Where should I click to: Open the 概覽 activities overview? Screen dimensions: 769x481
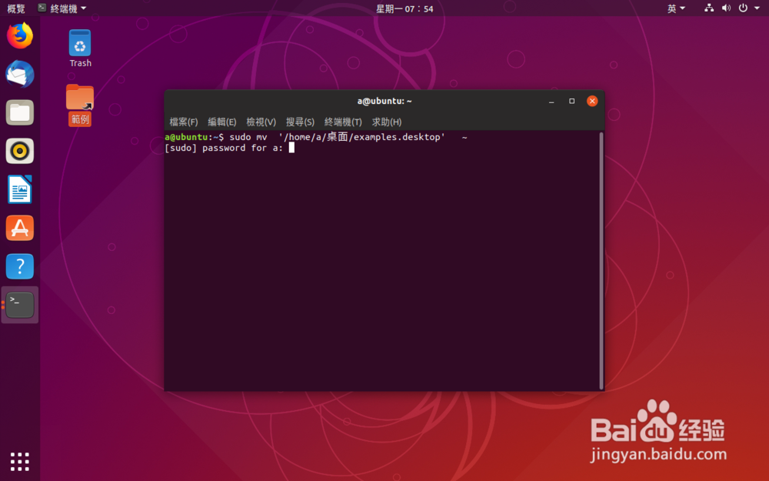[x=15, y=8]
